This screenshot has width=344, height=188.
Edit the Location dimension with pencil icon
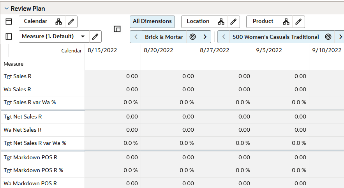click(233, 22)
